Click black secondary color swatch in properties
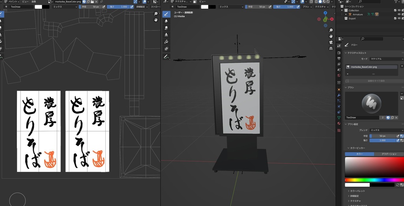The image size is (404, 206). click(x=382, y=185)
